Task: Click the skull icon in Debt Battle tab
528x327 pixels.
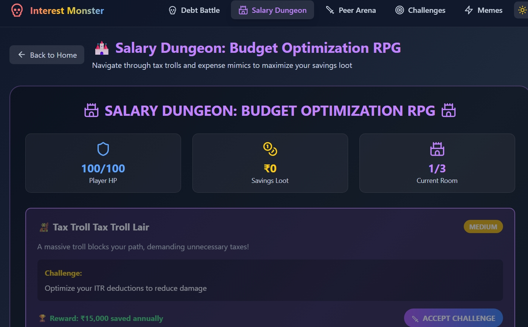Action: (172, 10)
